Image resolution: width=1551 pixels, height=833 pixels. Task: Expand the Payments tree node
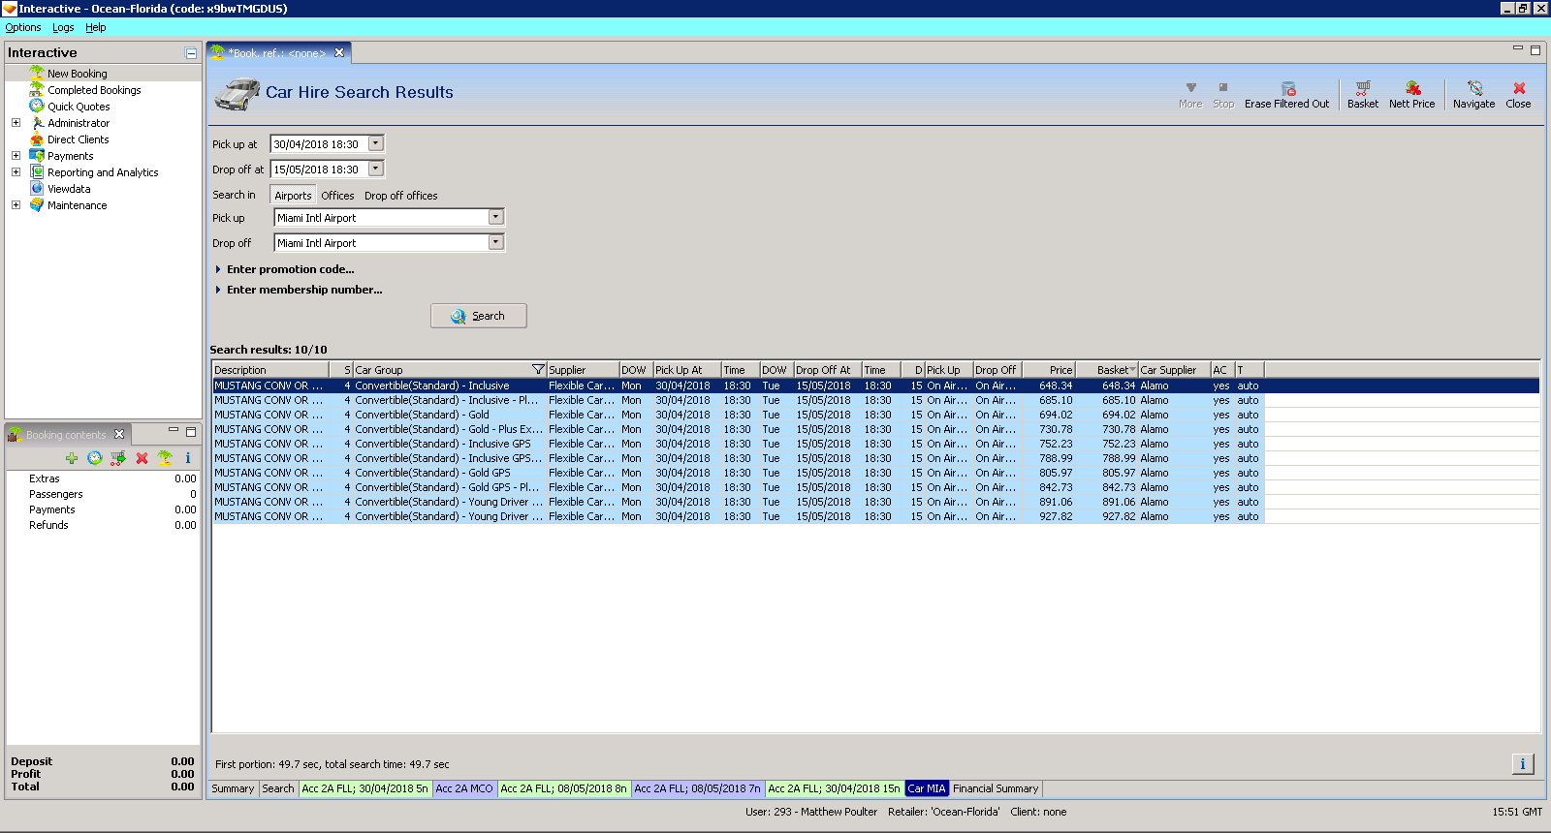[x=16, y=156]
